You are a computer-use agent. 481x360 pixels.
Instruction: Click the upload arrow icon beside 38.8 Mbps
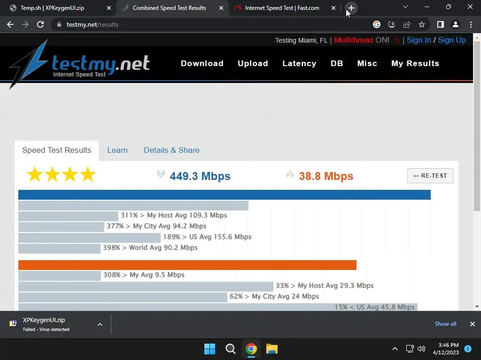(290, 174)
